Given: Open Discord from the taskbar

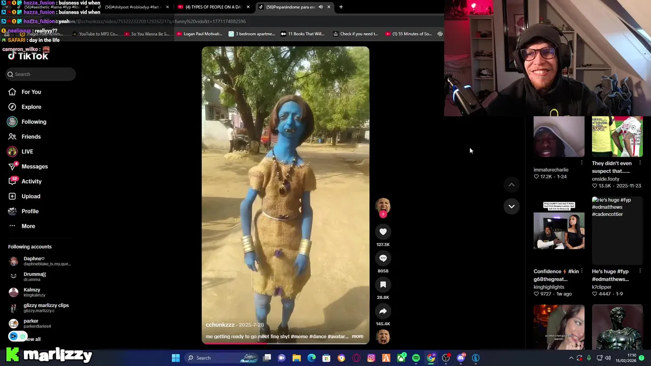Looking at the screenshot, I should pos(461,358).
